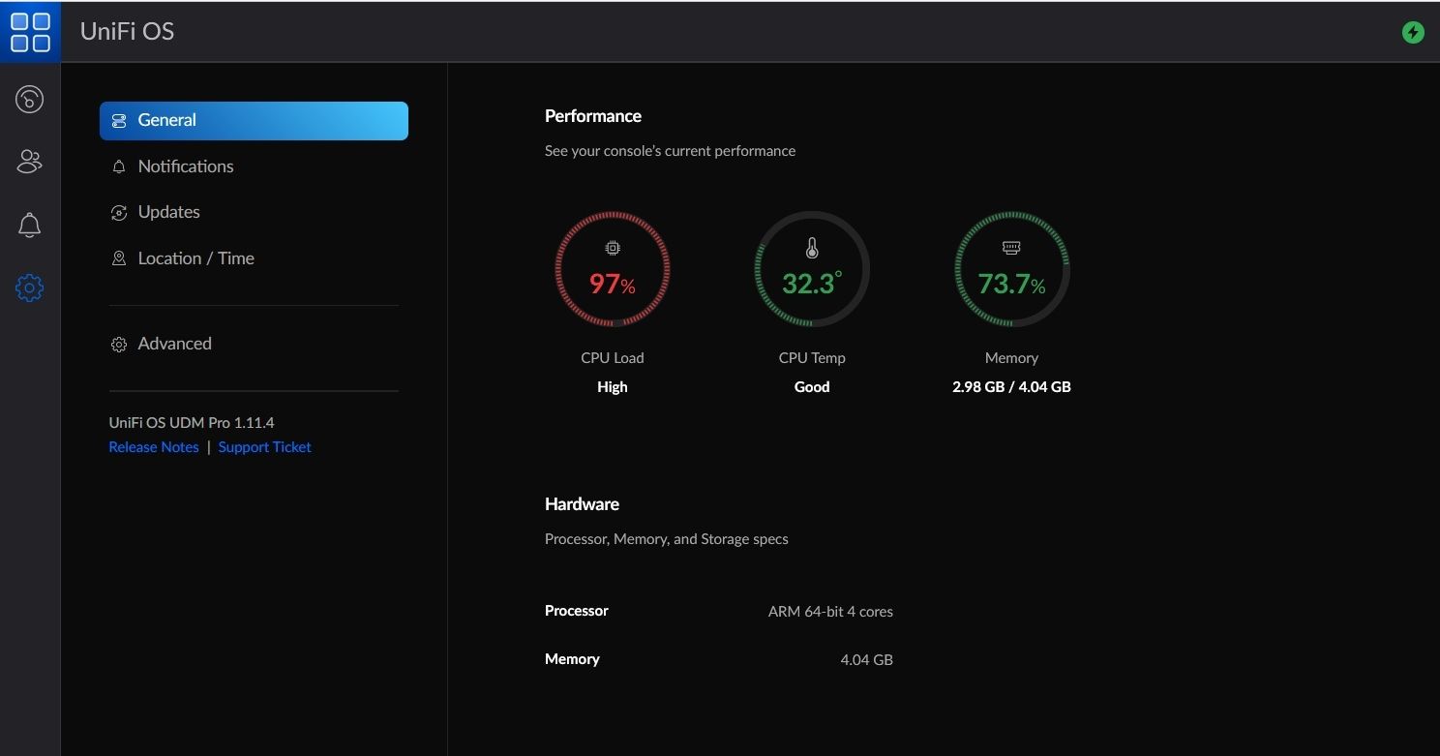Click the Hardware heading
1440x756 pixels.
click(582, 504)
